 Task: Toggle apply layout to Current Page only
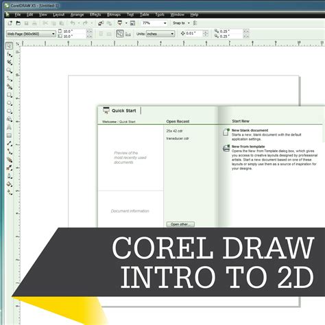[x=128, y=34]
